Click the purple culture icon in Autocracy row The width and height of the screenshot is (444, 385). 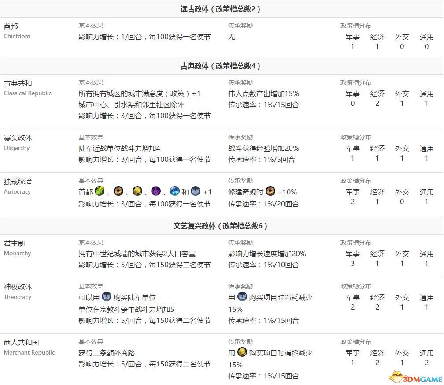coord(156,191)
